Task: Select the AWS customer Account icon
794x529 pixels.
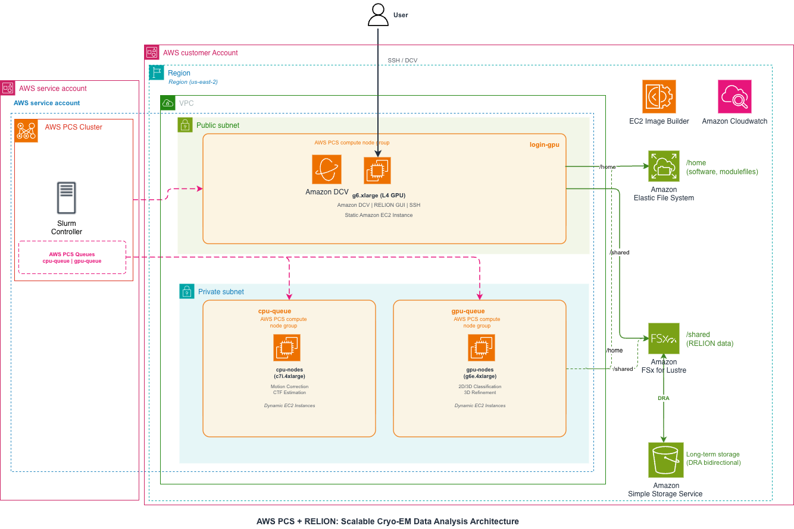Action: coord(152,52)
